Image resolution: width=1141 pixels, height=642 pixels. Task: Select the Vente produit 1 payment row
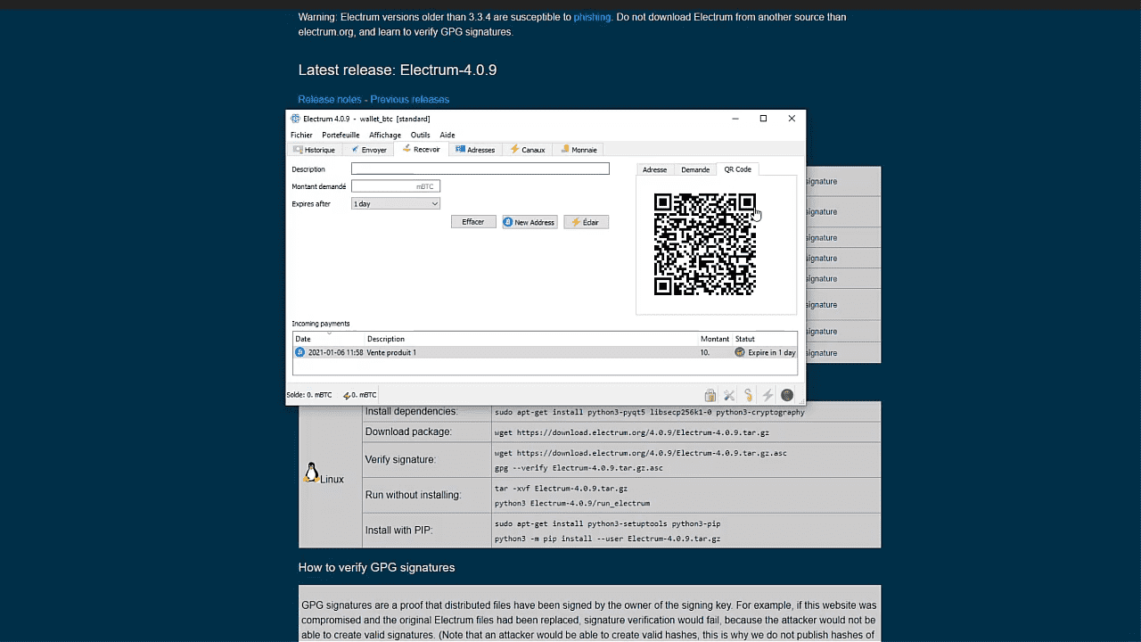point(545,352)
